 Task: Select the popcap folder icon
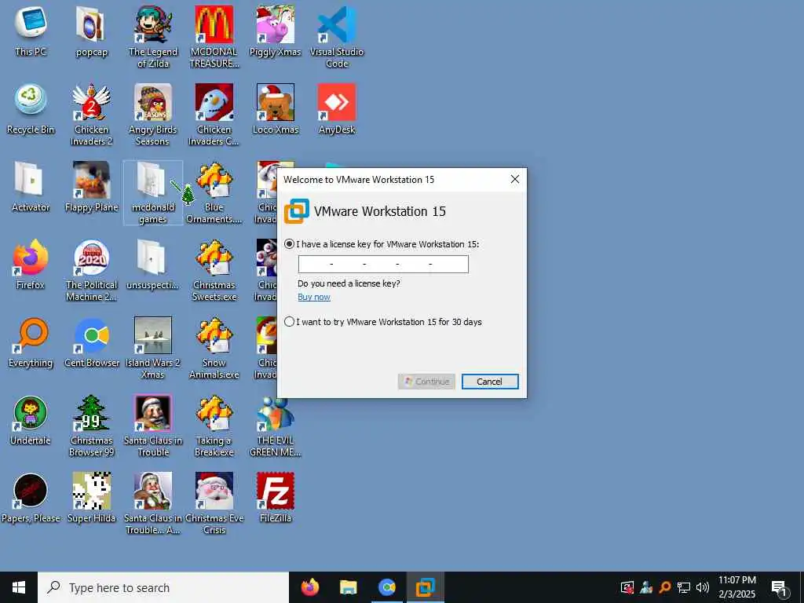(x=91, y=31)
